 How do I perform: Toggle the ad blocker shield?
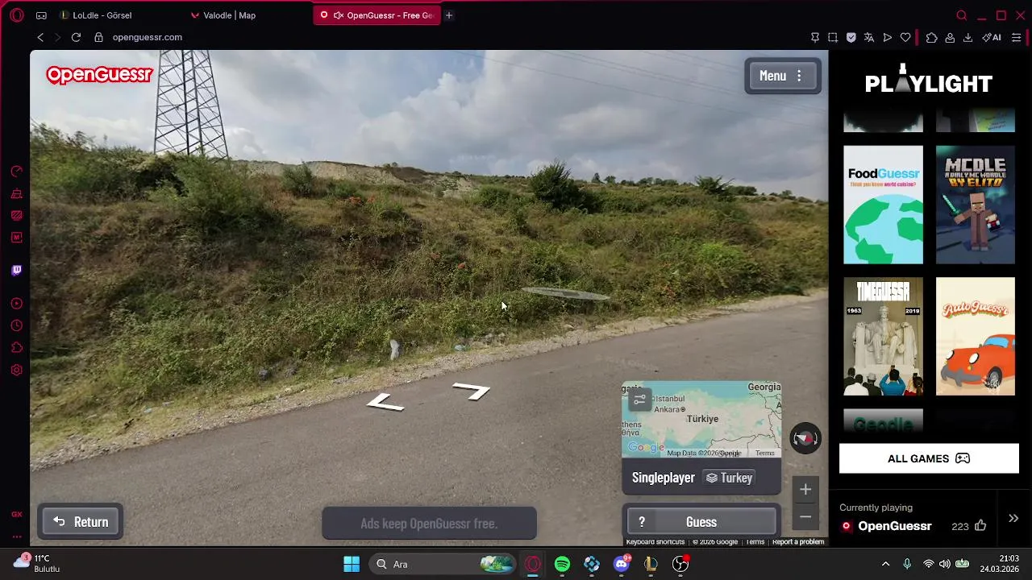point(851,37)
